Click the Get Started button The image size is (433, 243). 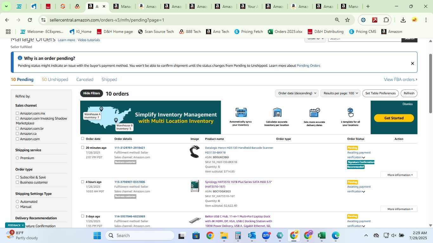[394, 118]
